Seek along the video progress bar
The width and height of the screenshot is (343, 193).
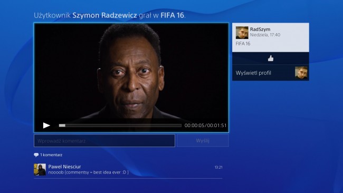pyautogui.click(x=120, y=126)
